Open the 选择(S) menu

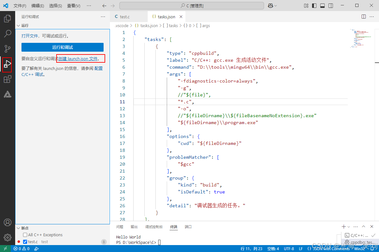[56, 6]
